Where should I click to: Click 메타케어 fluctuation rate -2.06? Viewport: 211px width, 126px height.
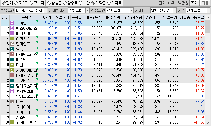[77, 33]
